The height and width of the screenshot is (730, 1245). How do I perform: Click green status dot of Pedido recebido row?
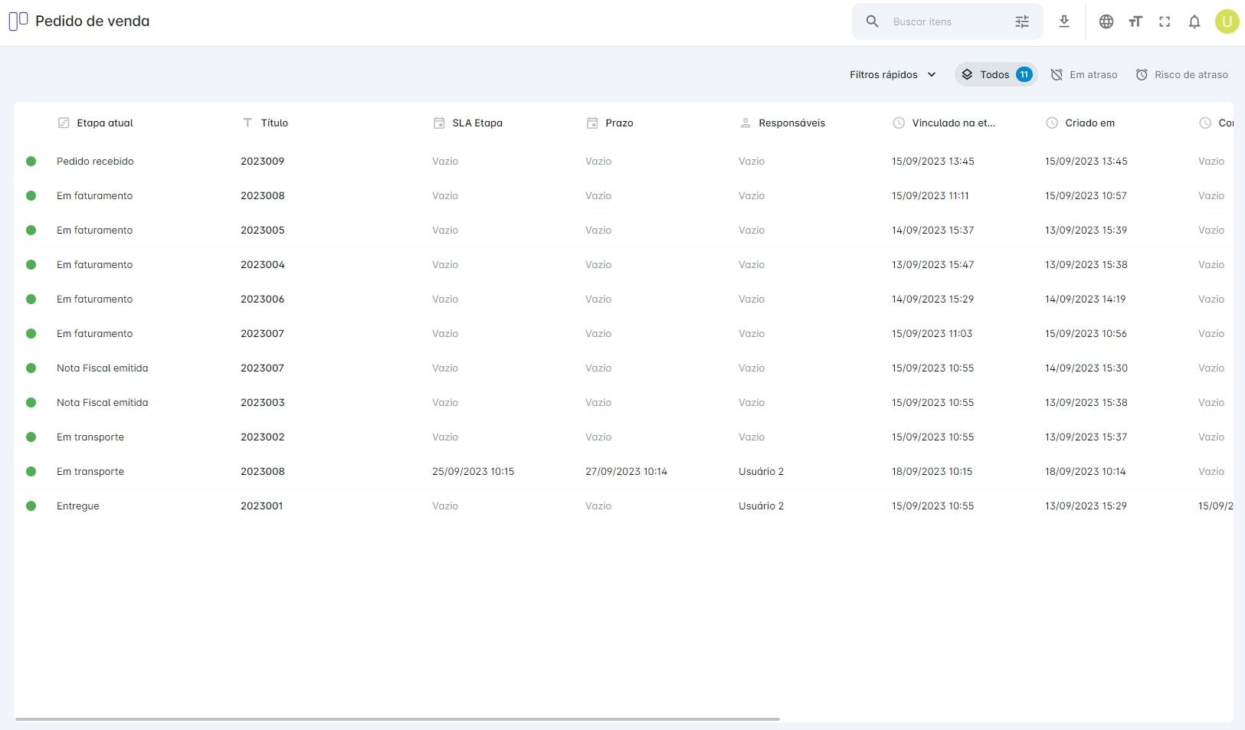tap(31, 161)
